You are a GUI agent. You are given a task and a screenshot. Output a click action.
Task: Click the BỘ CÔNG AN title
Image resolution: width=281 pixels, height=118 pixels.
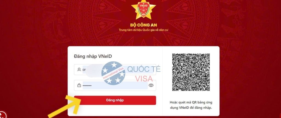(x=143, y=25)
